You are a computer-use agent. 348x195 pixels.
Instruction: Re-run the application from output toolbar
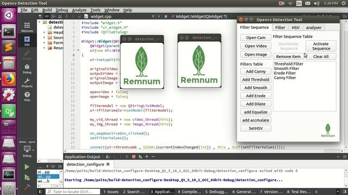click(140, 157)
